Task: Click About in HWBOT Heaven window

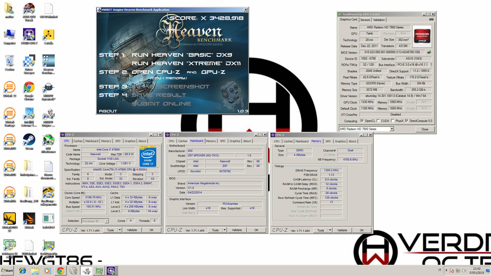Action: point(108,111)
